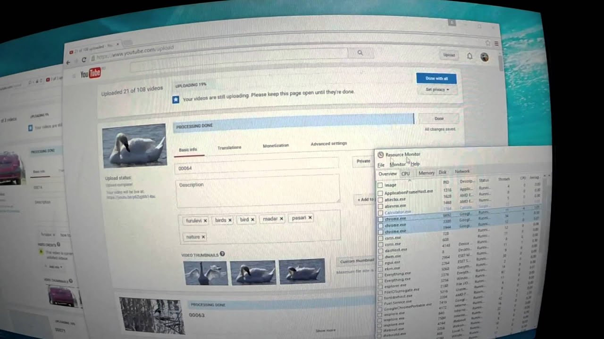The width and height of the screenshot is (604, 339).
Task: Select the third swan video thumbnail
Action: [x=302, y=271]
